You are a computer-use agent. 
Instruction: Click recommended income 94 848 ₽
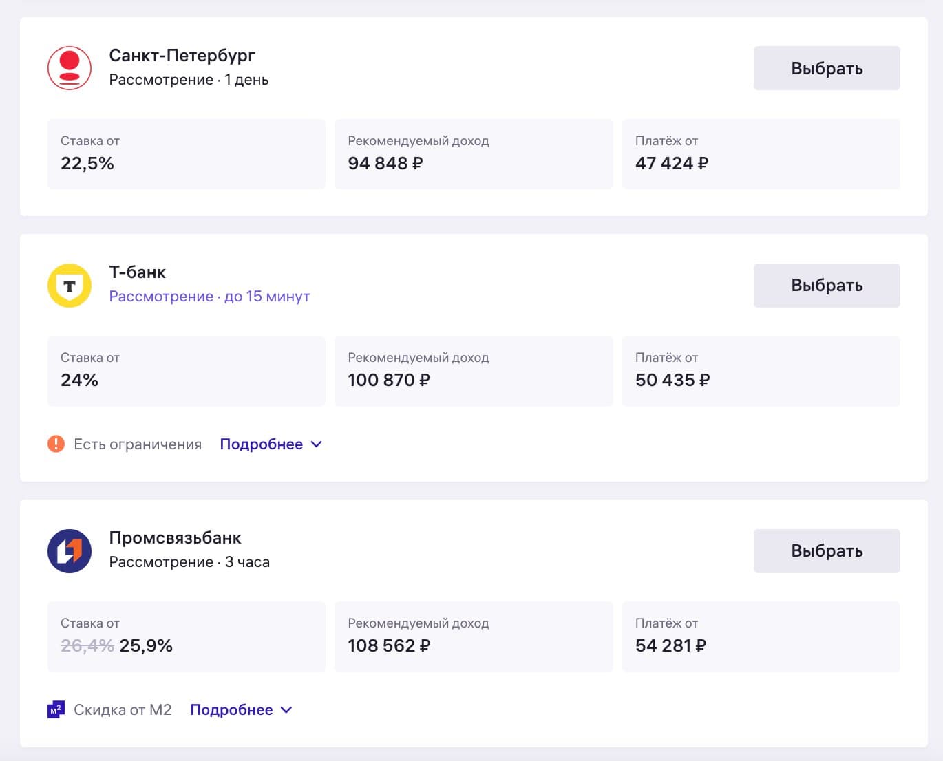(x=385, y=164)
